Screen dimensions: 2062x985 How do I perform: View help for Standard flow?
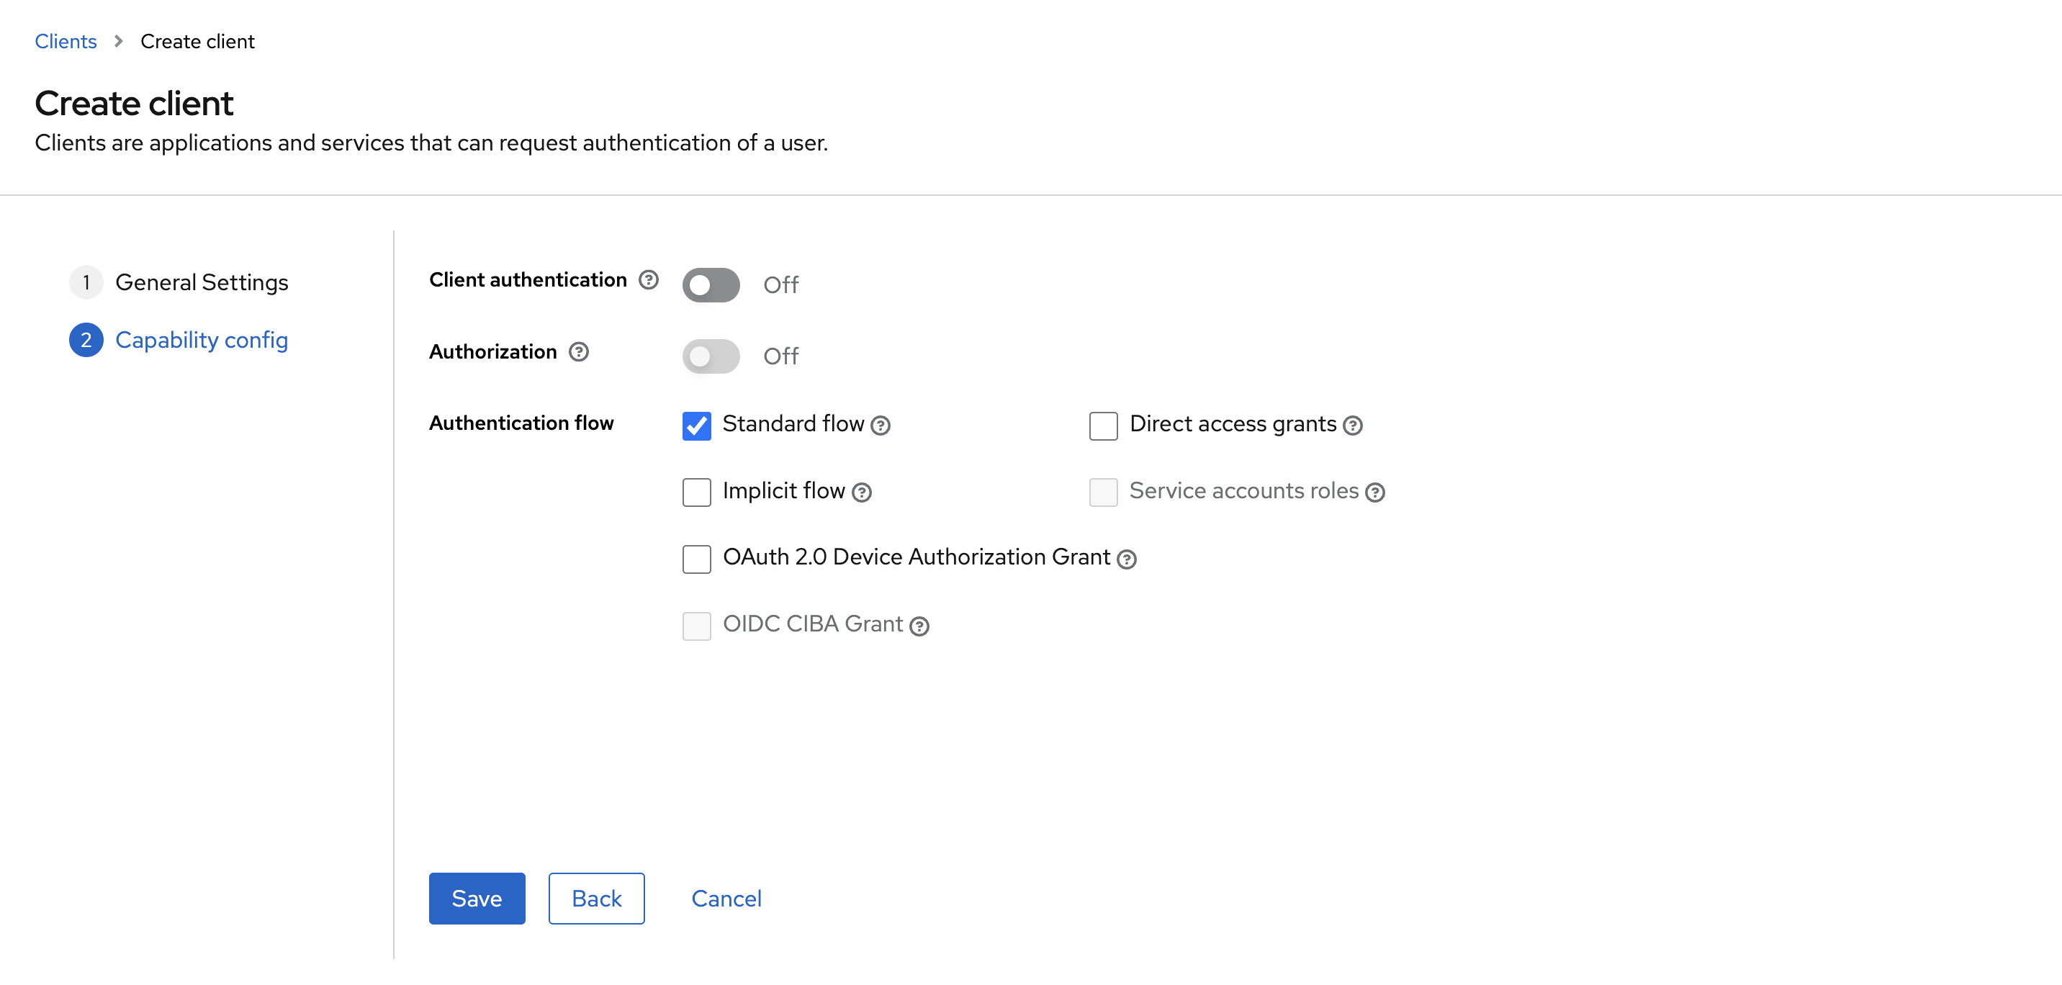click(x=881, y=426)
